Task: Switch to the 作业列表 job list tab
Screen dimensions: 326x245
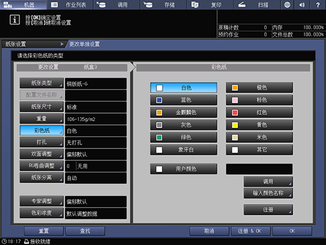Action: click(70, 4)
